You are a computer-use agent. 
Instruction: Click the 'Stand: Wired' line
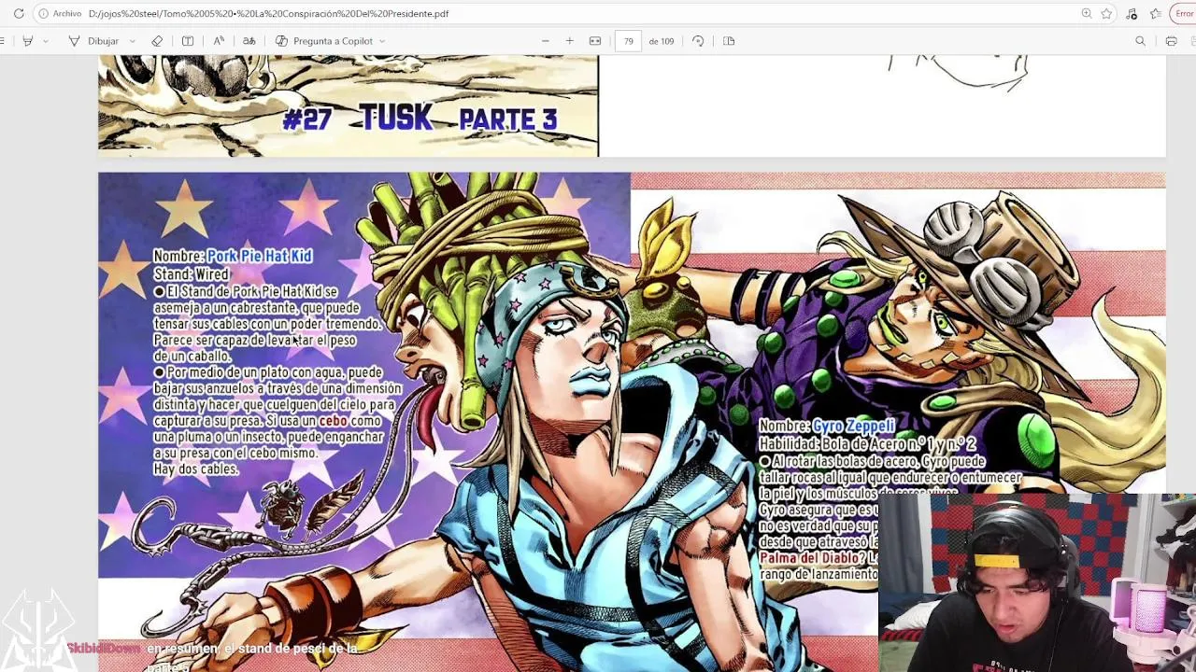pyautogui.click(x=192, y=274)
